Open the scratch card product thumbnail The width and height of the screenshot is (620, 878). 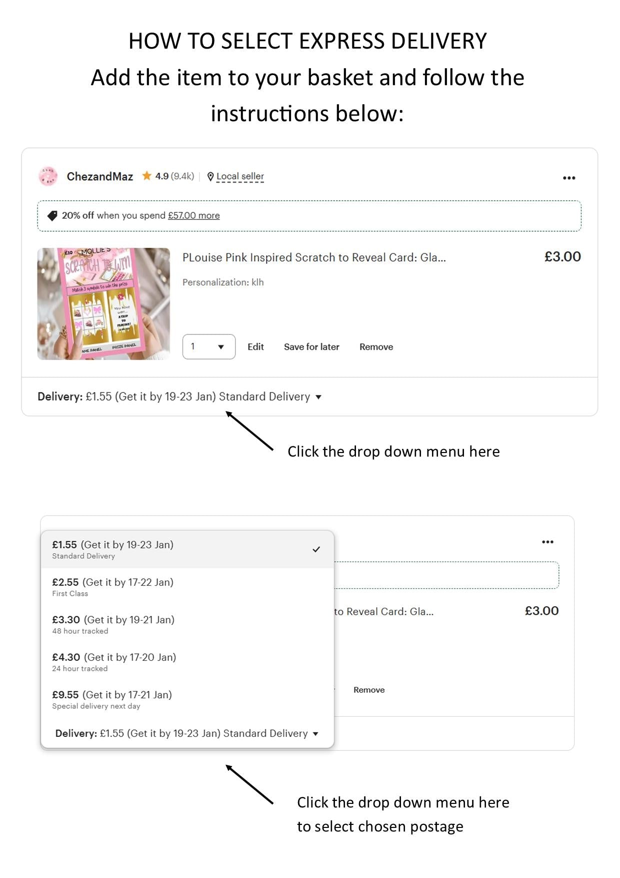[x=103, y=304]
